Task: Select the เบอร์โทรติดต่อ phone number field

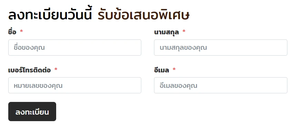Action: (x=75, y=85)
